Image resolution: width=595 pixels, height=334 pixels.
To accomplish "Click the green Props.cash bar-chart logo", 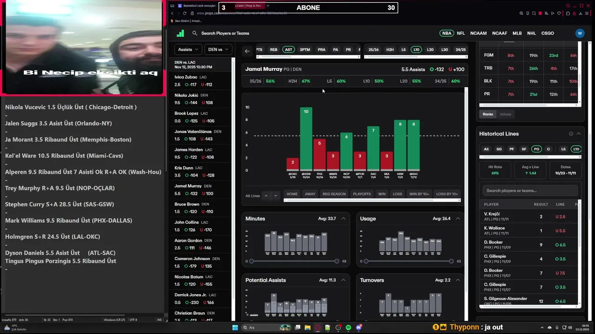I will pos(180,33).
